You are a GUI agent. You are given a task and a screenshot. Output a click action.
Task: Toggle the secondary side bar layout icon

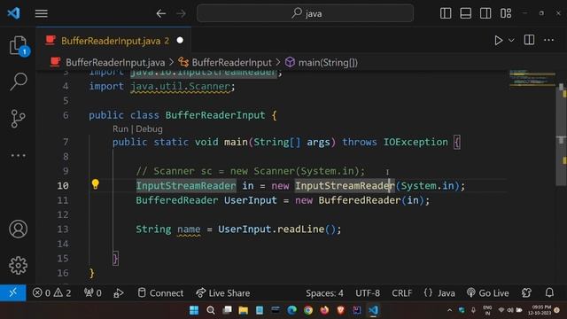(x=485, y=13)
